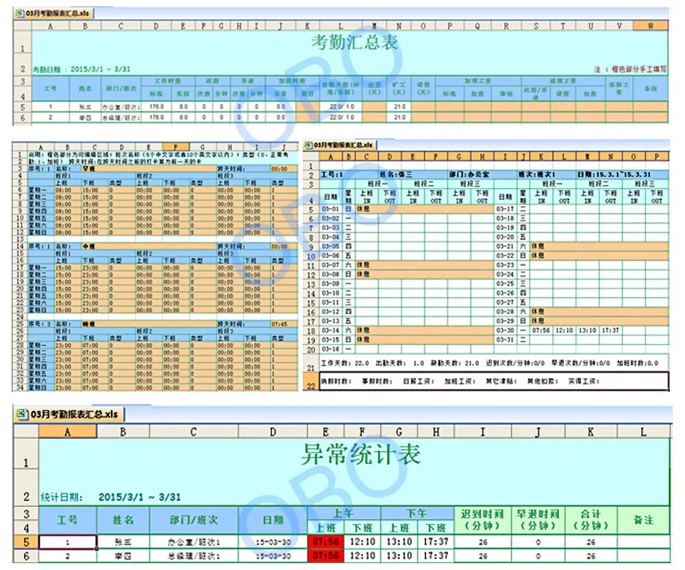
Task: Open the 03月考勤报表汇总.xls tab of the 张三 card
Action: click(x=340, y=145)
